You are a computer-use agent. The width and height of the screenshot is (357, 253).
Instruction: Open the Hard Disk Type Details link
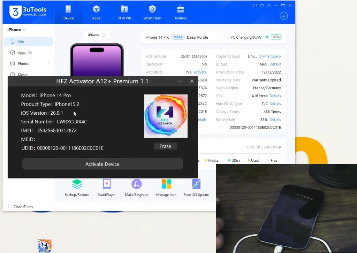pyautogui.click(x=275, y=104)
